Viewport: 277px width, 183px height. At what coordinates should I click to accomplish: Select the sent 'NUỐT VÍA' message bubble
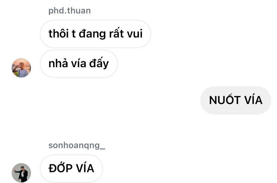pos(236,100)
